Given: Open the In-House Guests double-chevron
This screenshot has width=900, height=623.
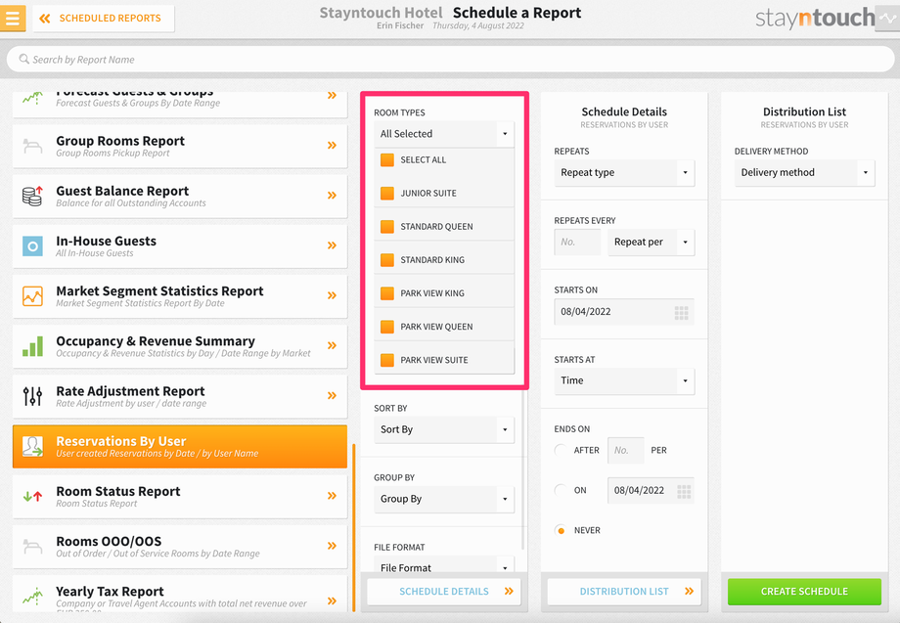Looking at the screenshot, I should pyautogui.click(x=332, y=245).
